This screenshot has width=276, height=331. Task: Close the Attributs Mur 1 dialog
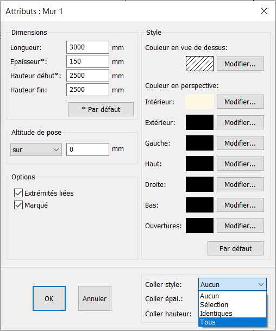[264, 11]
